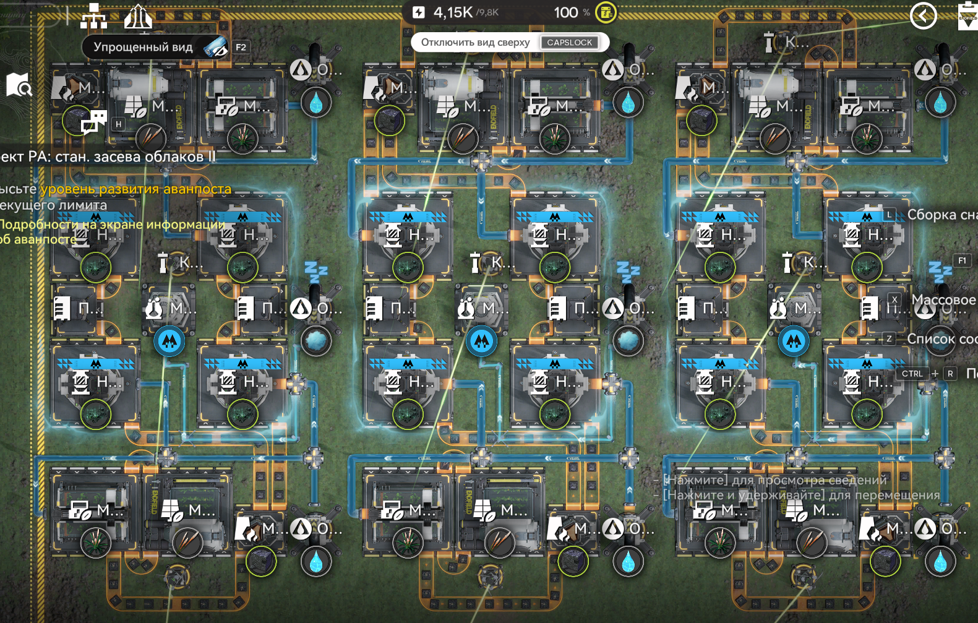The image size is (978, 623).
Task: Select the water drop icon in the bottom-right block
Action: pyautogui.click(x=940, y=562)
